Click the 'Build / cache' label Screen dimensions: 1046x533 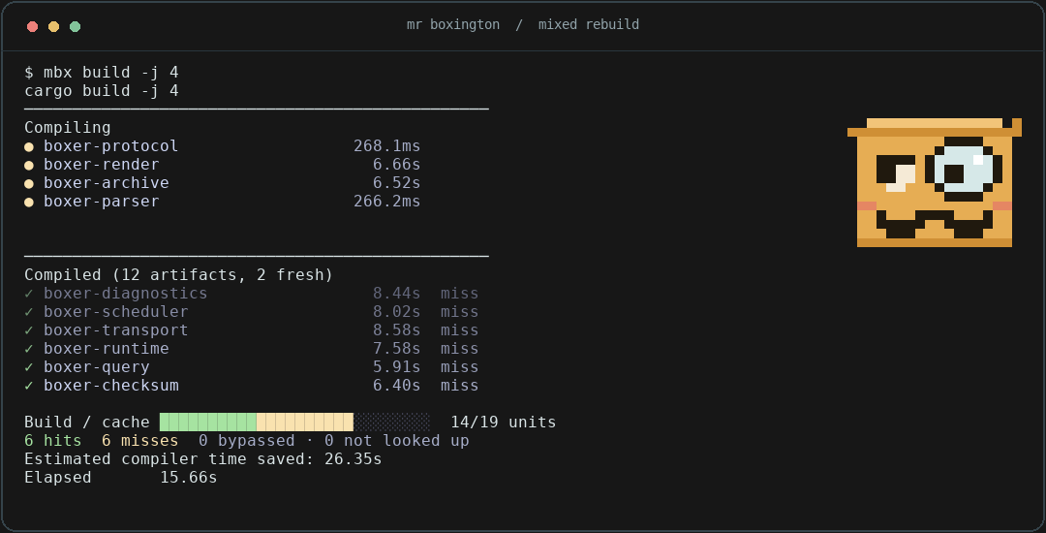pos(87,423)
